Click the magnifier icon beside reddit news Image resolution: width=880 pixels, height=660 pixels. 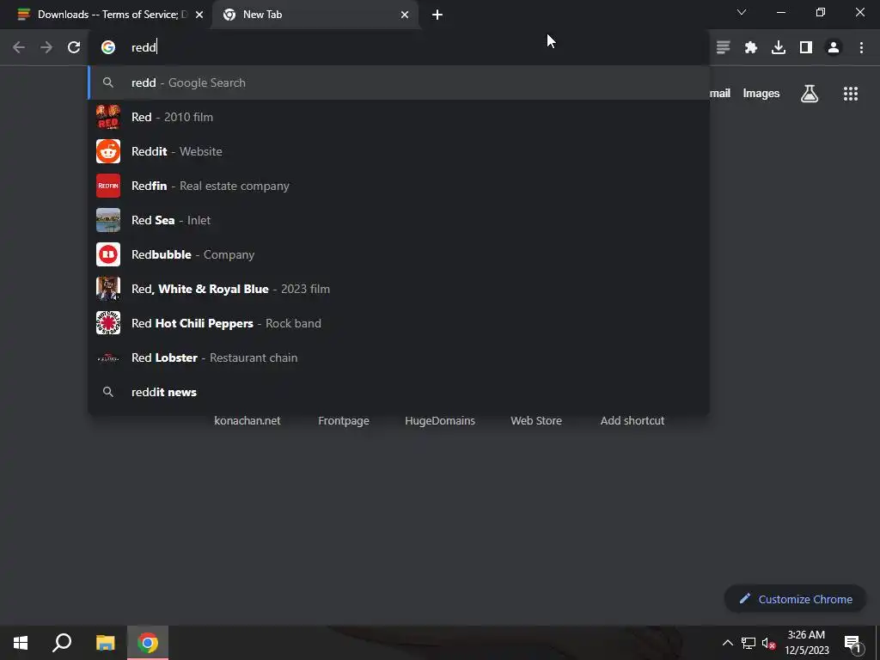[107, 392]
